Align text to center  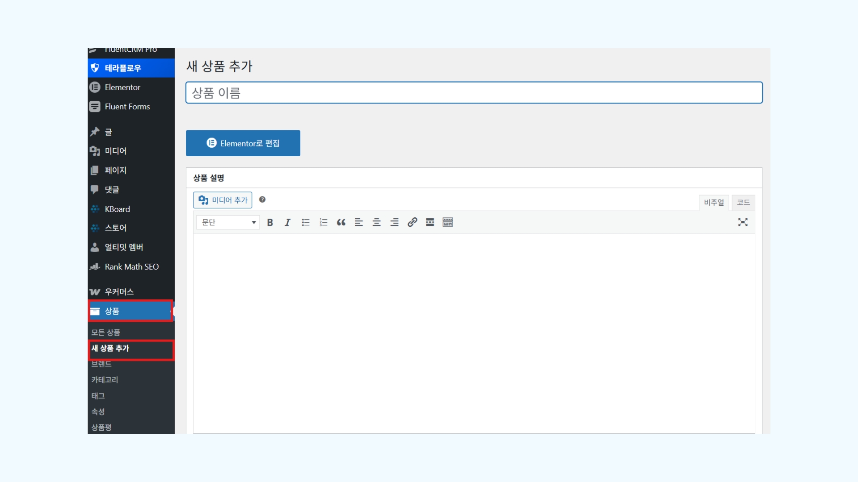(x=377, y=222)
